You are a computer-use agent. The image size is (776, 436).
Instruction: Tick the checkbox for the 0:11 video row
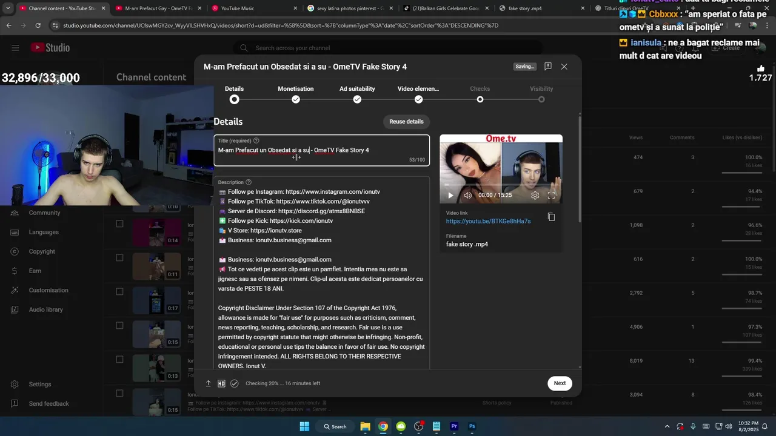(119, 257)
